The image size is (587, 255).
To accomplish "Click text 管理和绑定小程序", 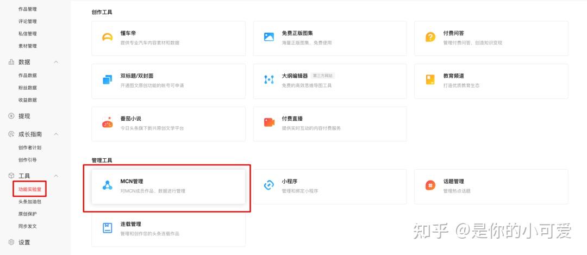I will [300, 191].
